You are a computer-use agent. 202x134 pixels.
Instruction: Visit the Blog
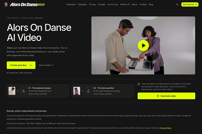[151, 4]
